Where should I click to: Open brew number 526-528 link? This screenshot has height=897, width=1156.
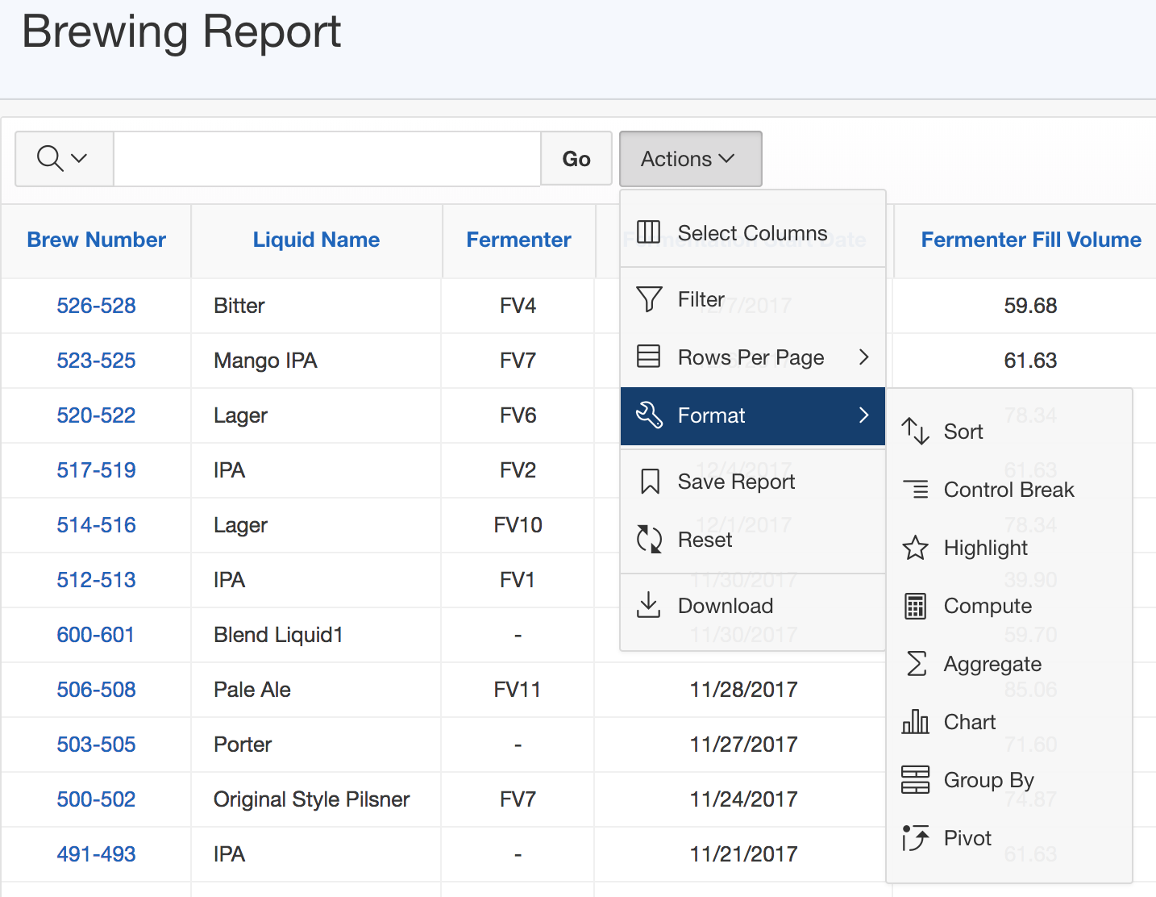(x=96, y=306)
